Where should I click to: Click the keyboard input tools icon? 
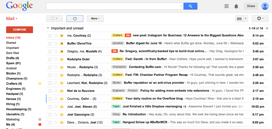pyautogui.click(x=239, y=18)
